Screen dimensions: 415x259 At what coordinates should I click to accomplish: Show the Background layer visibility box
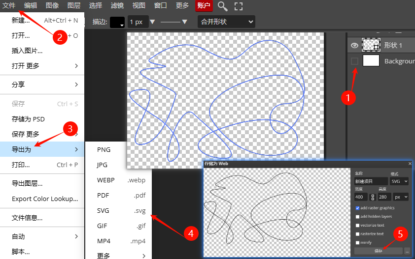click(354, 61)
